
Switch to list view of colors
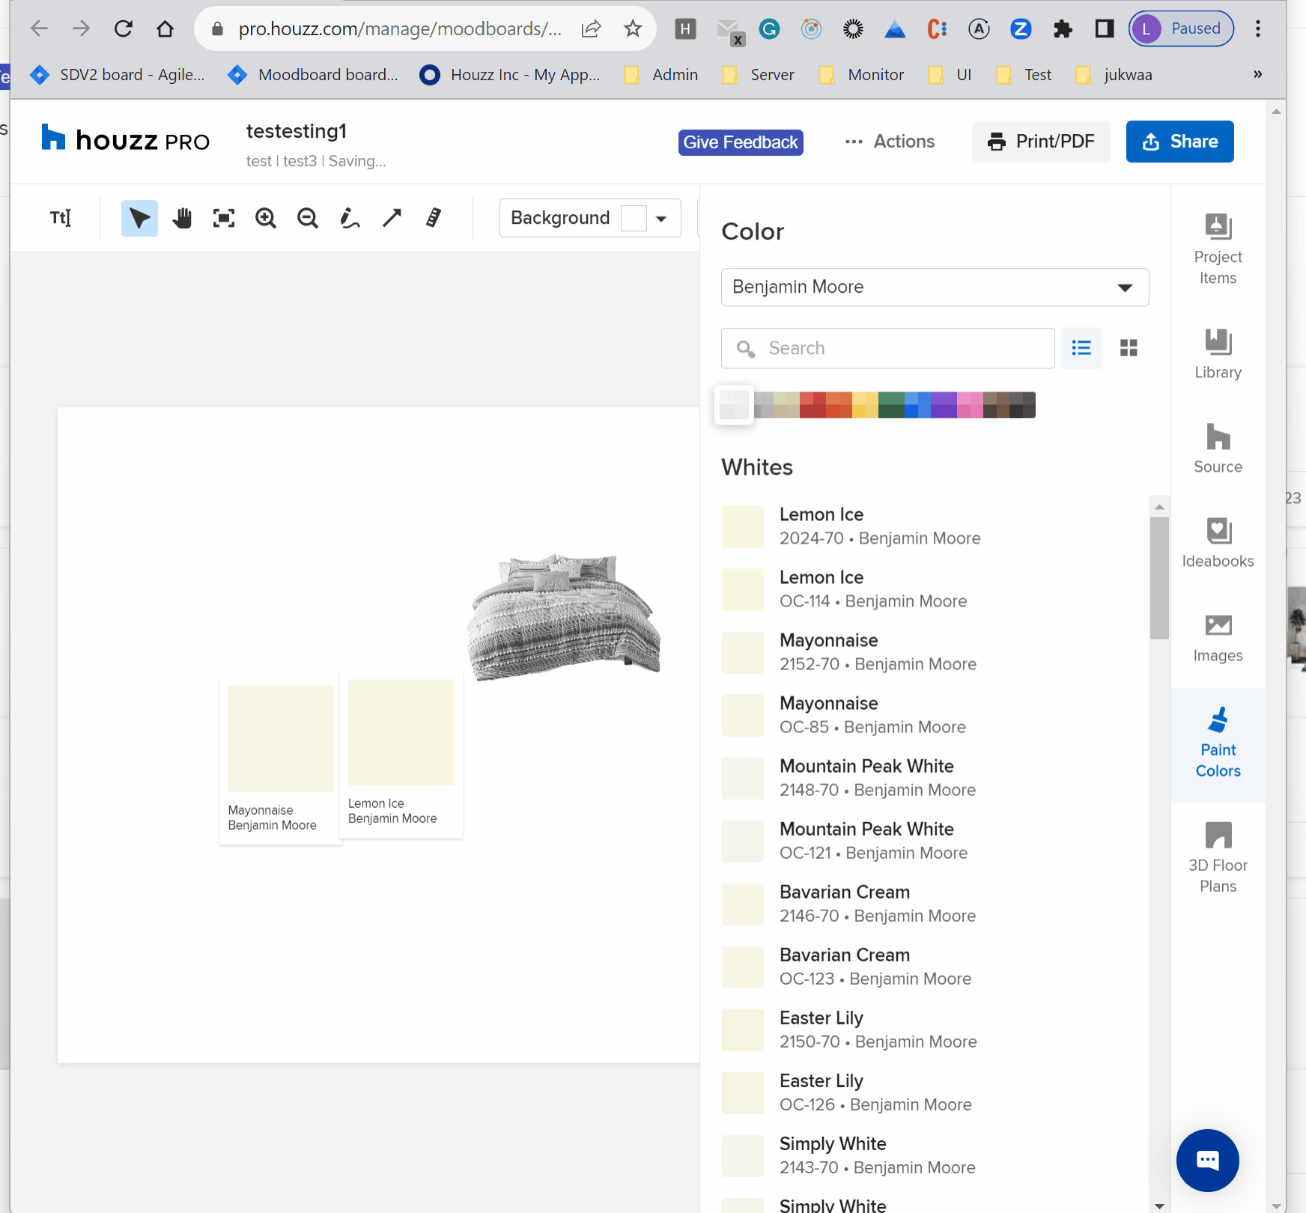click(1081, 348)
